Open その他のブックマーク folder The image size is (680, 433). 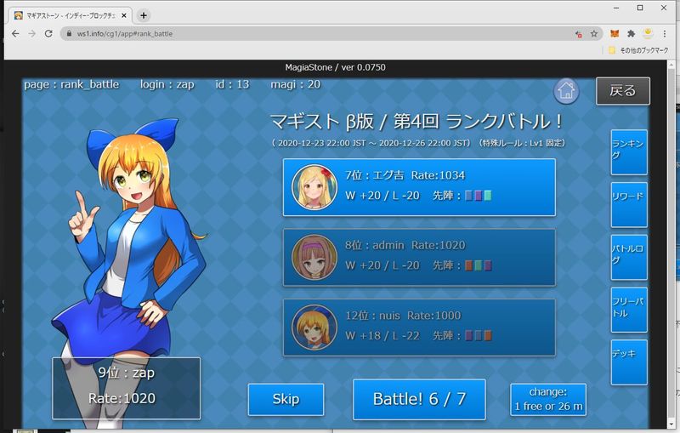coord(638,50)
